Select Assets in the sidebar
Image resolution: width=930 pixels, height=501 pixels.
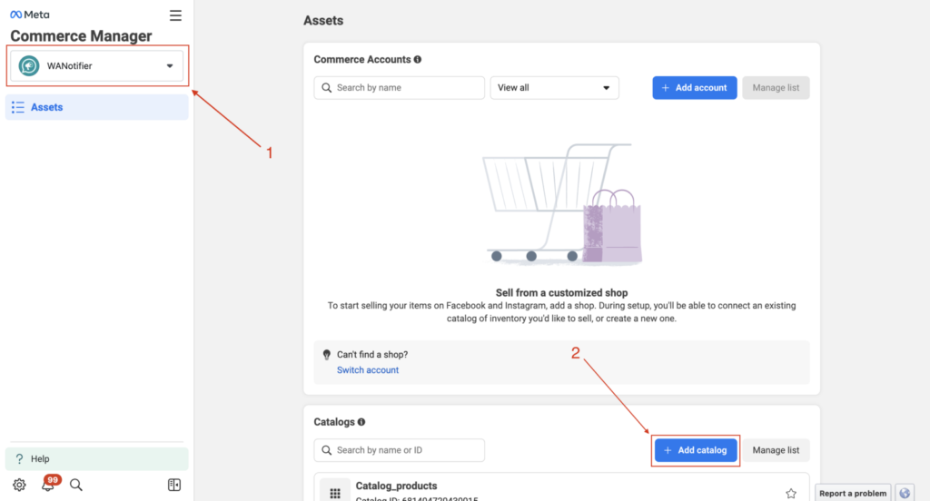click(96, 107)
